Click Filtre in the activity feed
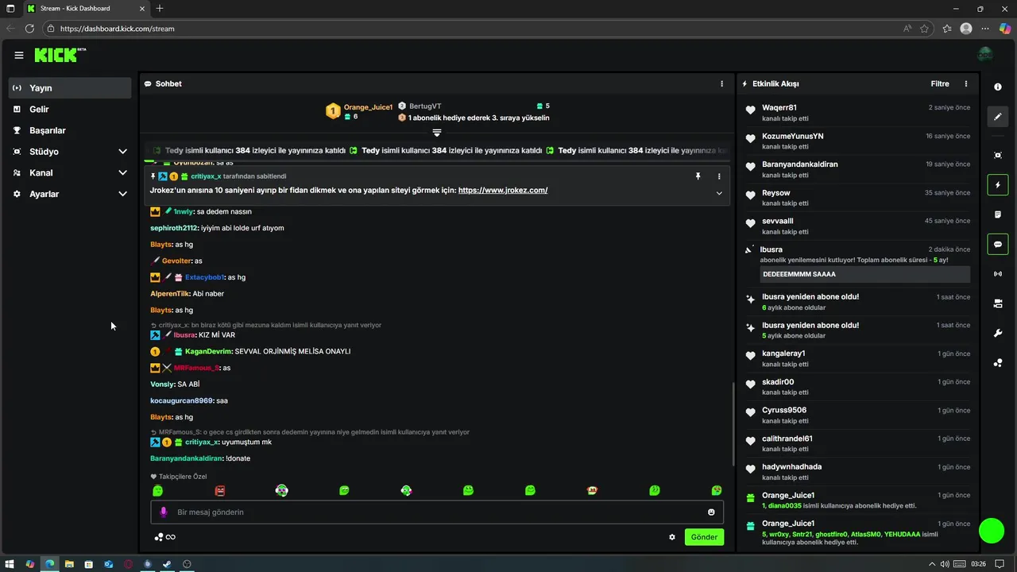1017x572 pixels. [940, 83]
